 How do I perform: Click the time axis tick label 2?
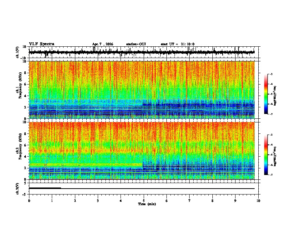[75, 201]
